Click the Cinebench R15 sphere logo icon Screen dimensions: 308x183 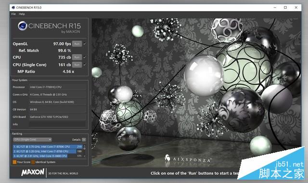[x=23, y=26]
